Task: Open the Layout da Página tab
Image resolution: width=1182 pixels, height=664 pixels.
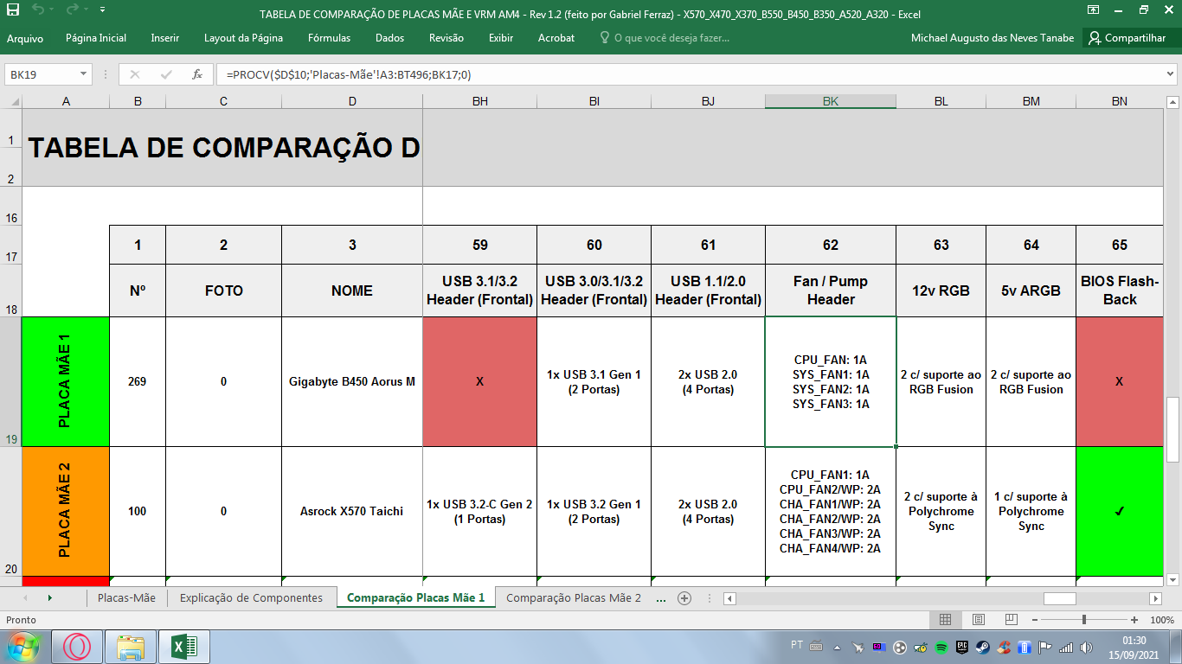Action: point(243,38)
